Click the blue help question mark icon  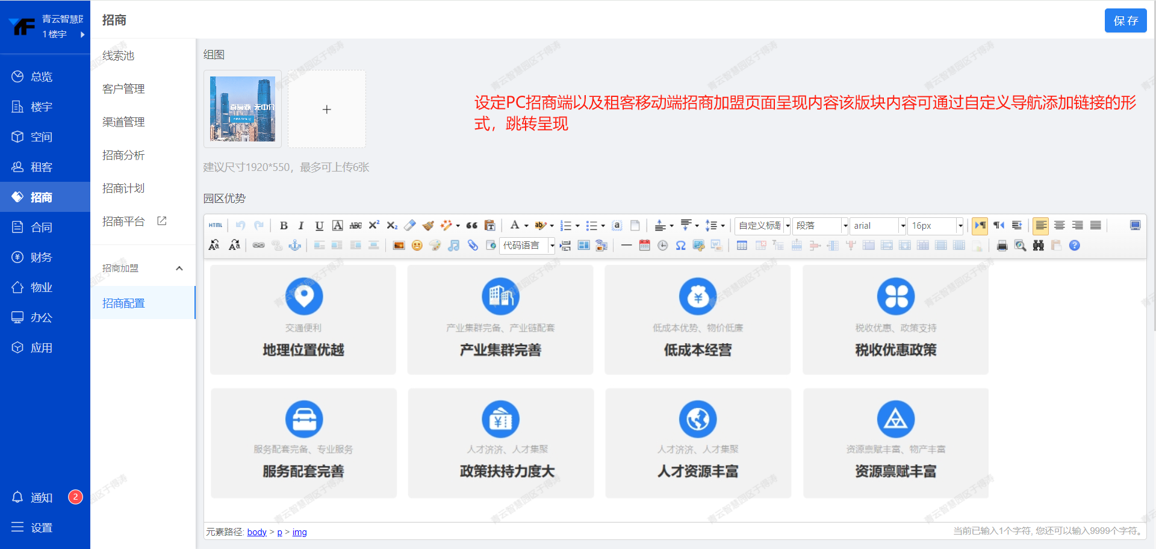(1074, 246)
